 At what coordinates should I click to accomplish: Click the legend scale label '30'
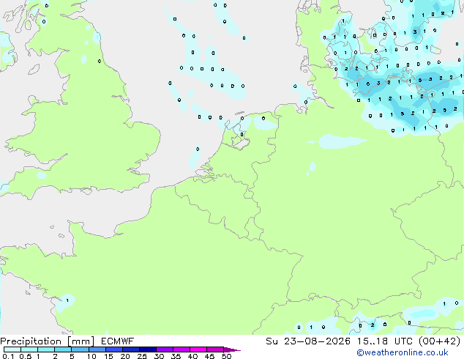tap(160, 356)
